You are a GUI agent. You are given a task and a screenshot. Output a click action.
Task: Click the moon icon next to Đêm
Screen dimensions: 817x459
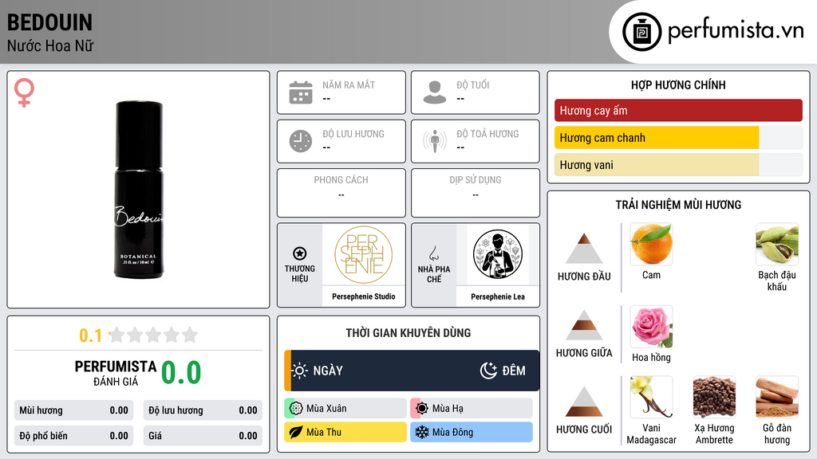[488, 371]
